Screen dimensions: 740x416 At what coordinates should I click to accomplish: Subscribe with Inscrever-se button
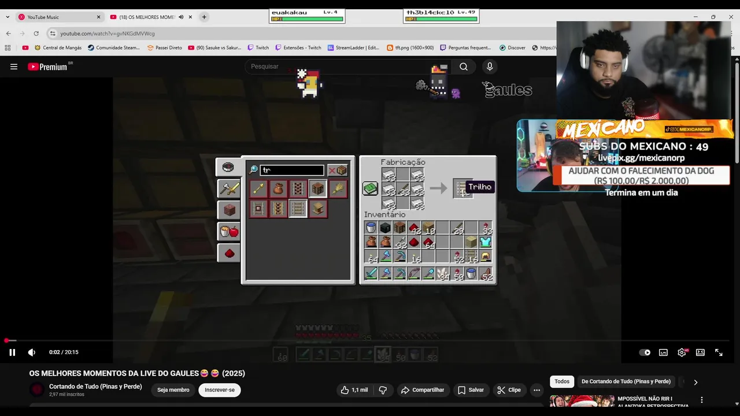coord(220,390)
